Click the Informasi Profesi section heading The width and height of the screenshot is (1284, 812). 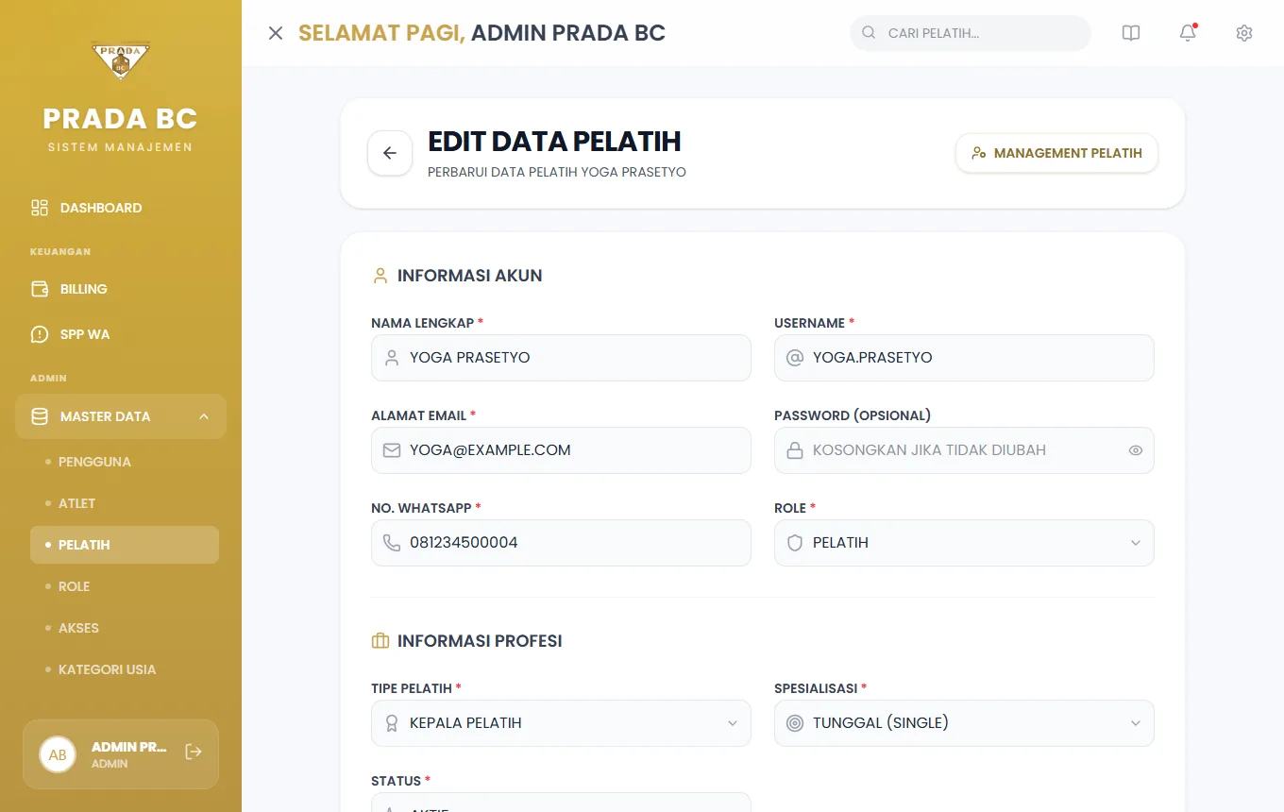pos(480,641)
